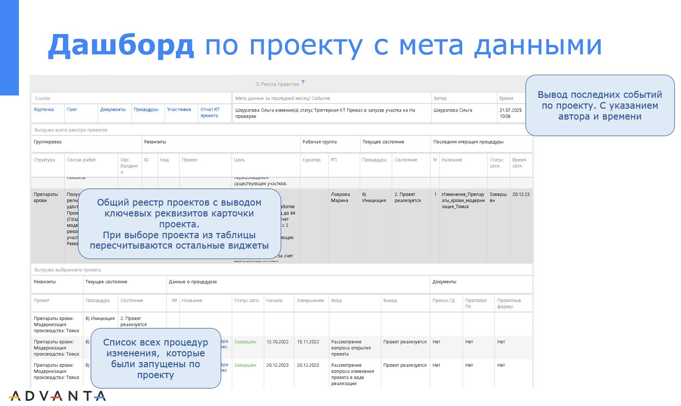Image resolution: width=681 pixels, height=406 pixels.
Task: Click the Лаврова Марина cell
Action: click(340, 198)
